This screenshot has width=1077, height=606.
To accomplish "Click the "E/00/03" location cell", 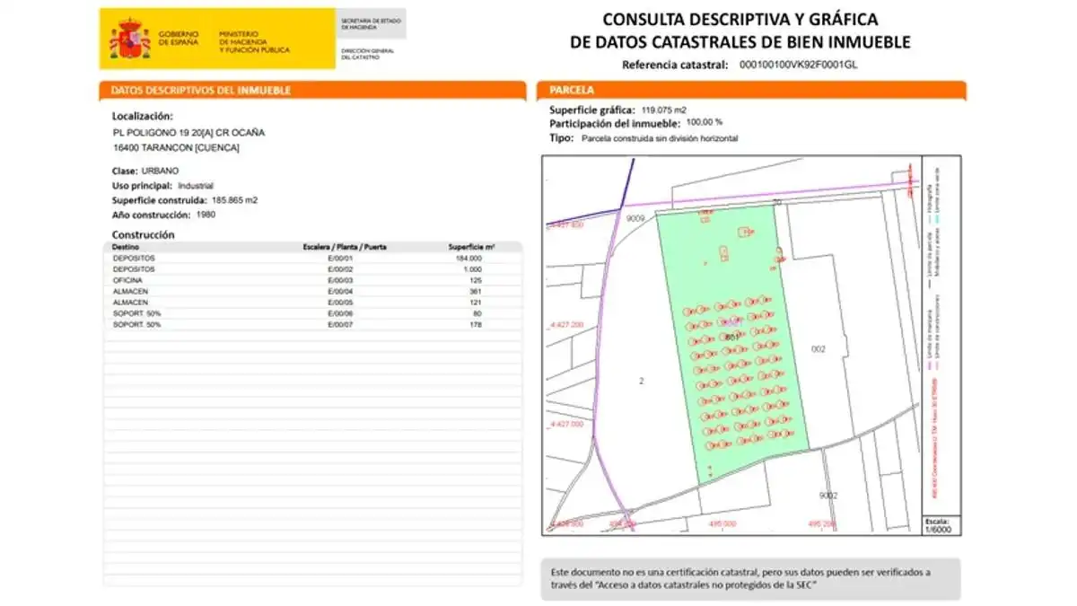I will pos(342,280).
